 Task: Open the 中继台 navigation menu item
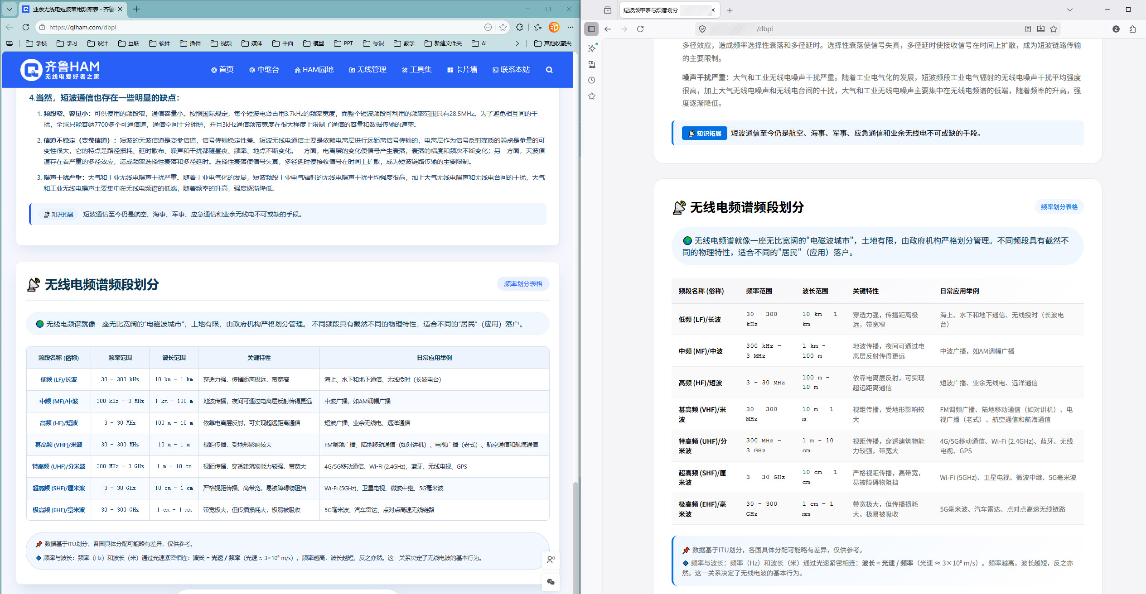tap(264, 70)
